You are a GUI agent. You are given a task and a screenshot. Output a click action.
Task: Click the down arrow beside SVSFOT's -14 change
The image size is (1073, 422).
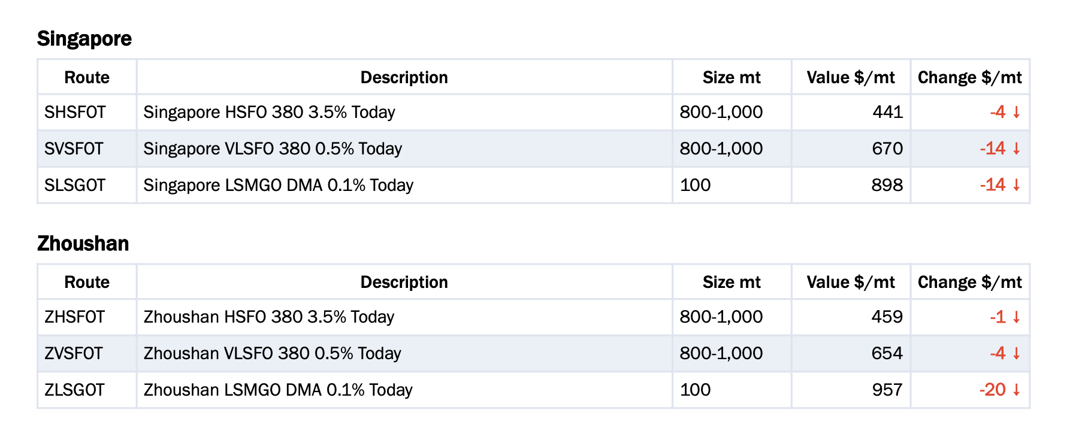pyautogui.click(x=1017, y=149)
